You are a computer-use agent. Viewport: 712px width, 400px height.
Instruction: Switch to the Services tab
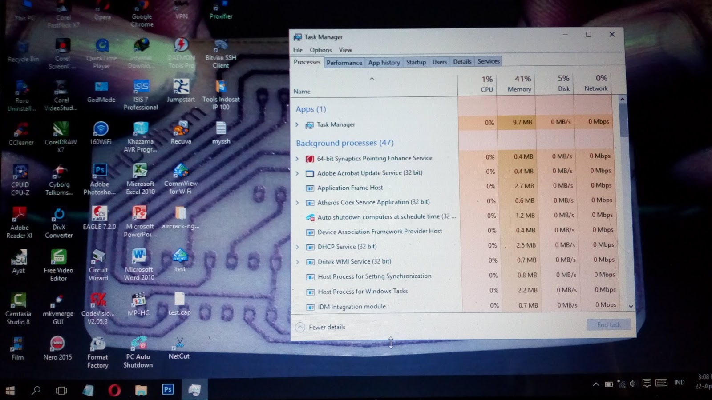489,61
